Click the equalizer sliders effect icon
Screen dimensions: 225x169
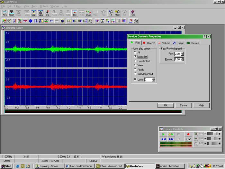pyautogui.click(x=118, y=21)
